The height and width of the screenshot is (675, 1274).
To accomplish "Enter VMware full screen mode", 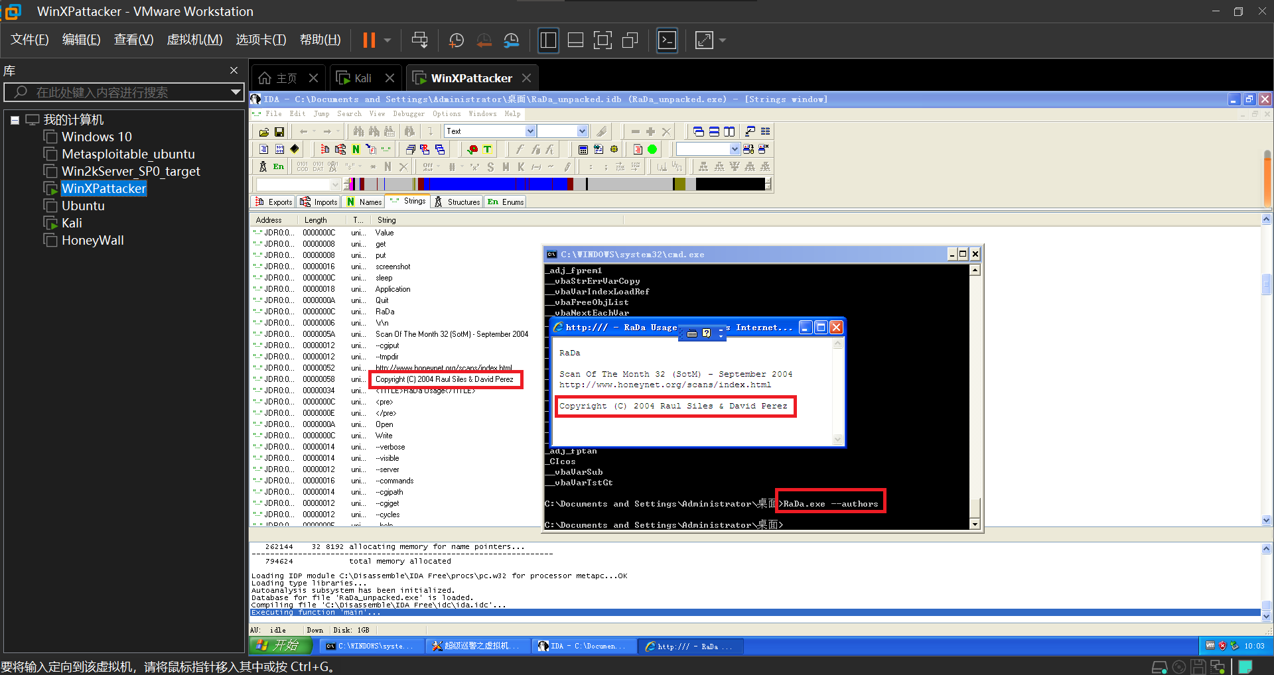I will point(602,40).
